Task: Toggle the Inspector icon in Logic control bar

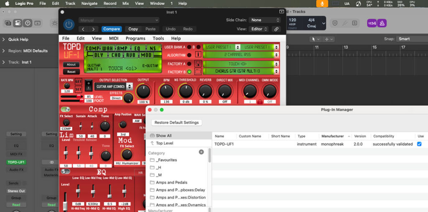Action: click(18, 23)
